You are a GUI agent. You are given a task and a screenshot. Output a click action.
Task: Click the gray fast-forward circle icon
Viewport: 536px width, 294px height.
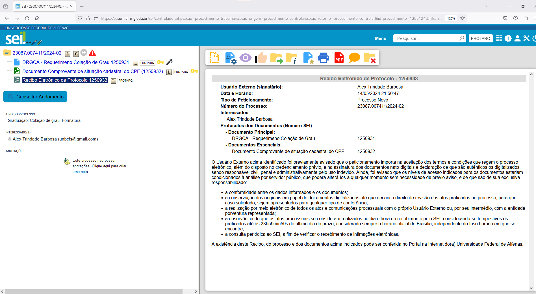pos(84,53)
